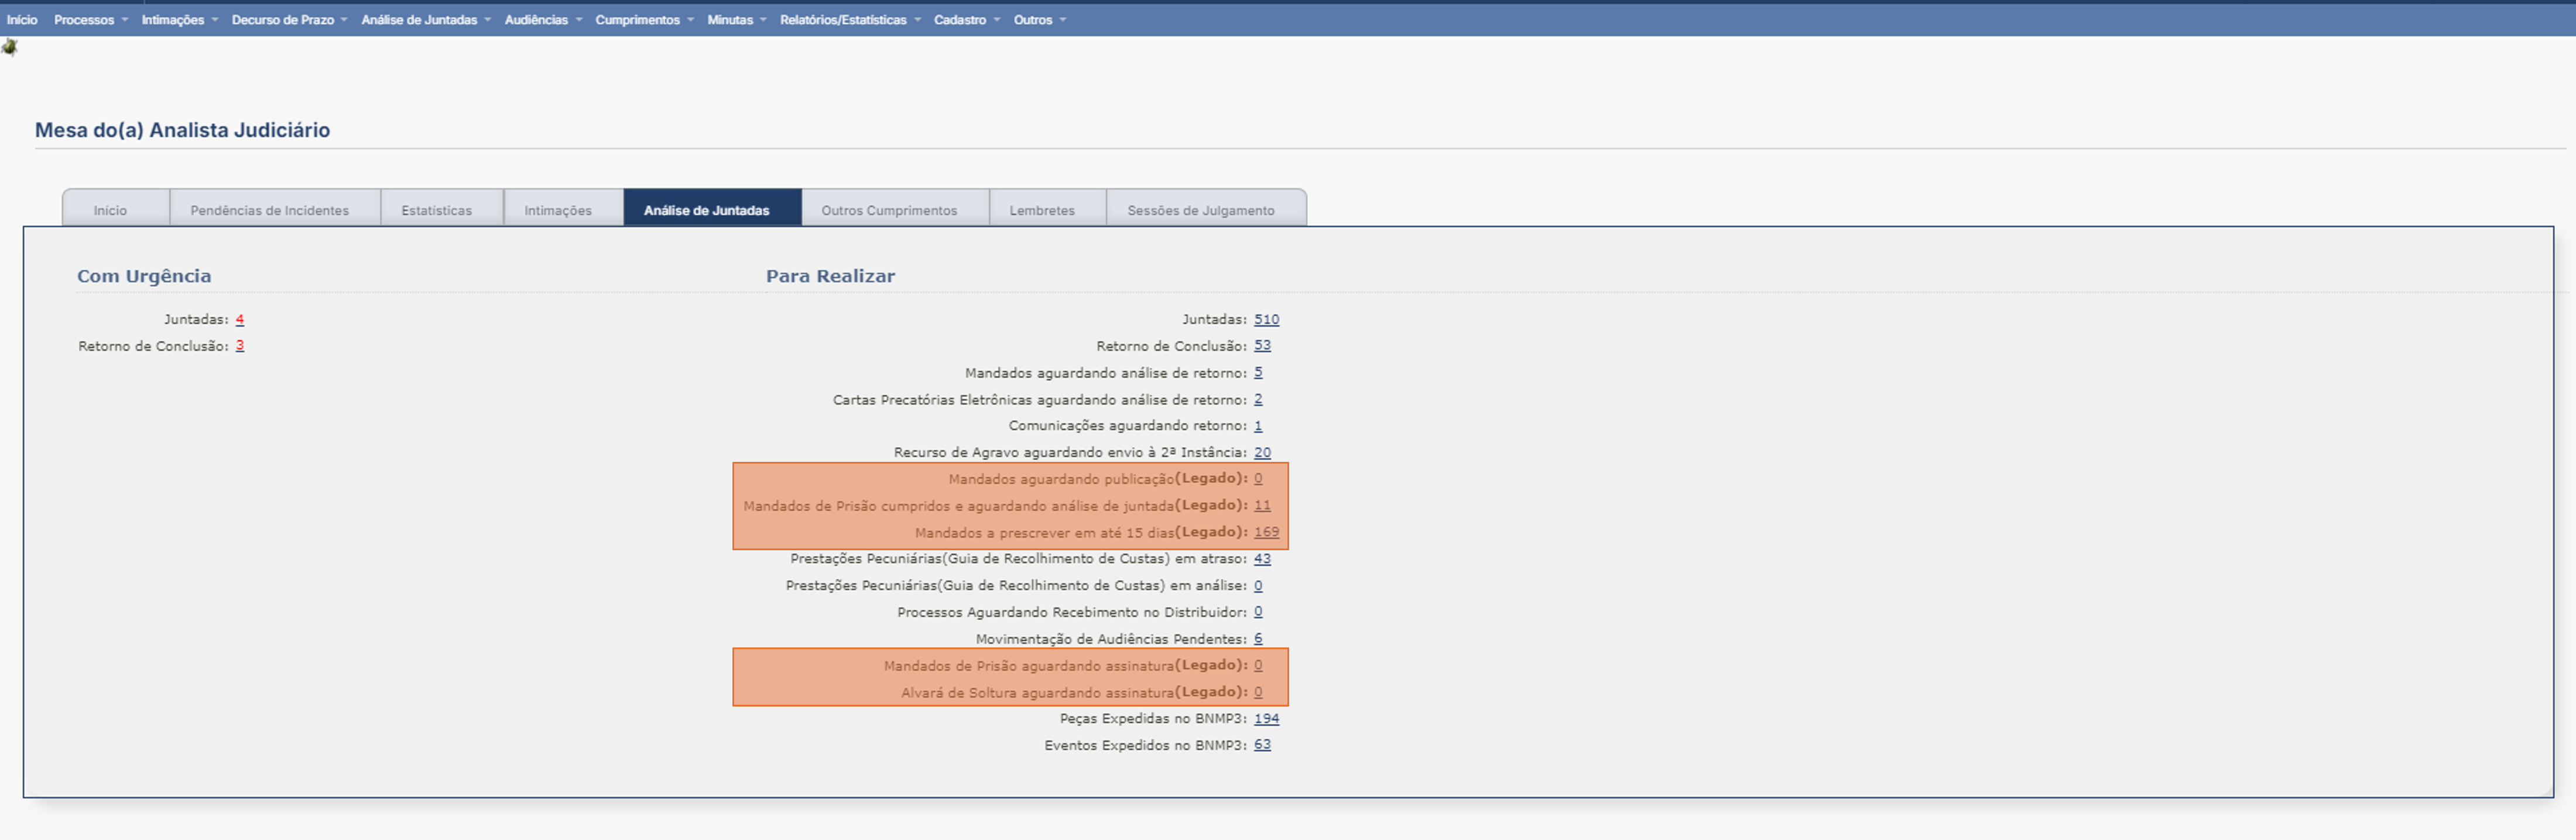
Task: Open Prestações Pecuniárias em atraso count 43
Action: 1263,558
